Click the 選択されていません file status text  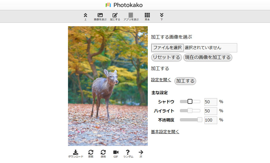click(x=203, y=48)
